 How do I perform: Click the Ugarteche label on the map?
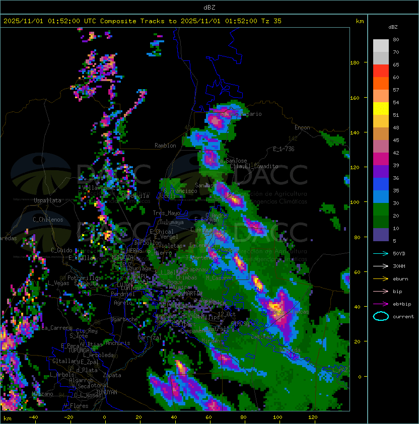124,319
